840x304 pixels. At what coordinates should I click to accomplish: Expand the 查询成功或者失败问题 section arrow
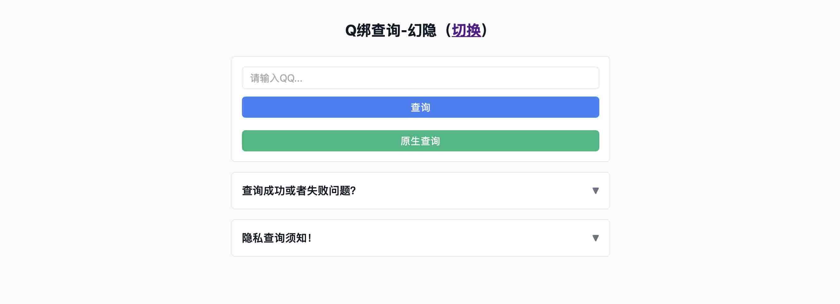[595, 191]
